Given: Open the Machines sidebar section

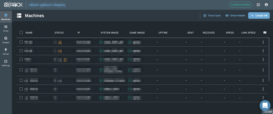Looking at the screenshot, I should pos(6,17).
